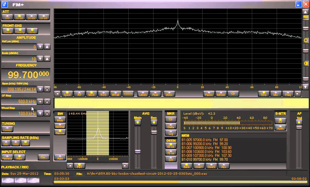Toggle the PBT passband tuning button

[x=79, y=166]
